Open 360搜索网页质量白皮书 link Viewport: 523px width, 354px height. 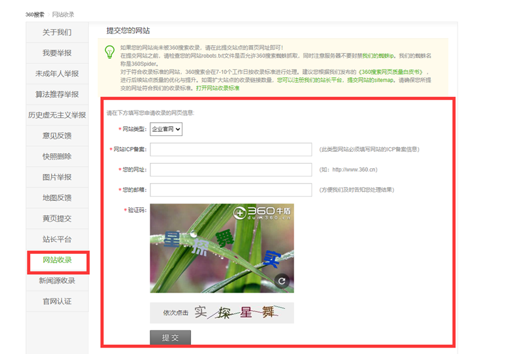(390, 72)
